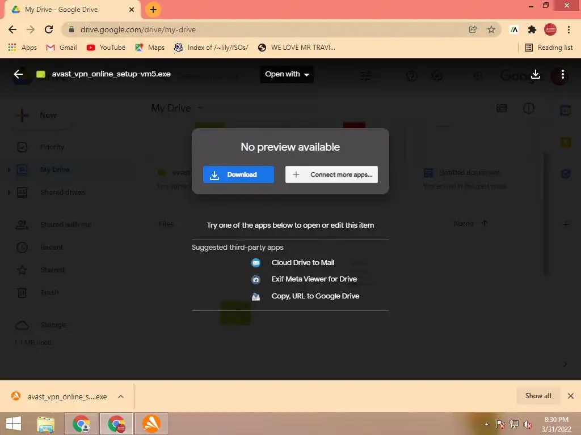The height and width of the screenshot is (435, 581).
Task: Open the Chrome three-dot menu
Action: (x=569, y=29)
